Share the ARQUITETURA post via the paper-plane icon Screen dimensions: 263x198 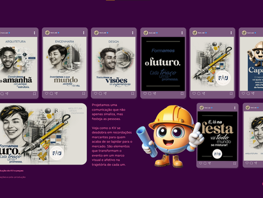(x=7, y=94)
